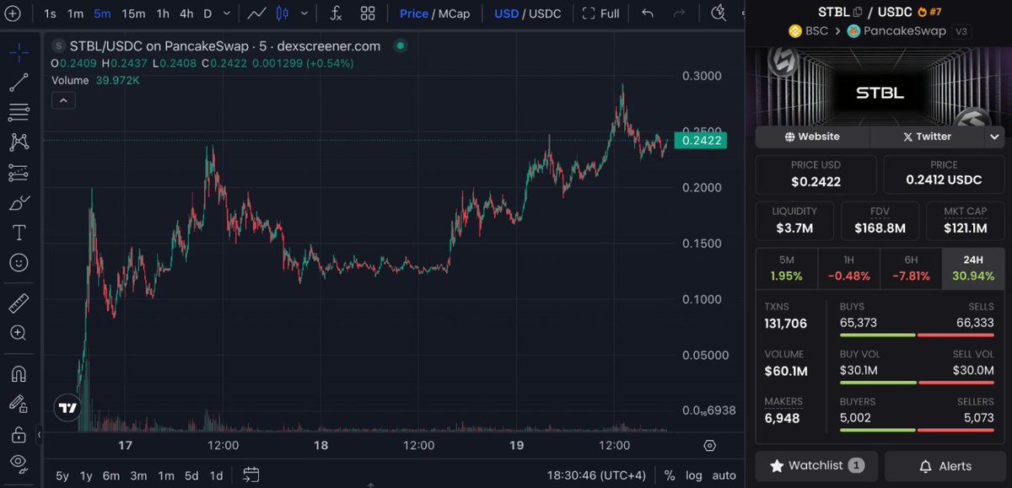Screen dimensions: 1012x488
Task: Set chart range to 6m
Action: tap(111, 475)
